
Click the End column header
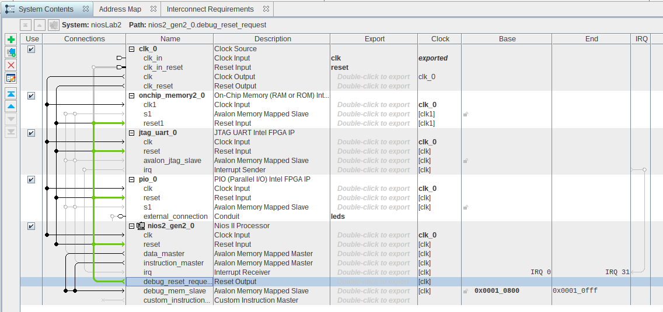(592, 39)
